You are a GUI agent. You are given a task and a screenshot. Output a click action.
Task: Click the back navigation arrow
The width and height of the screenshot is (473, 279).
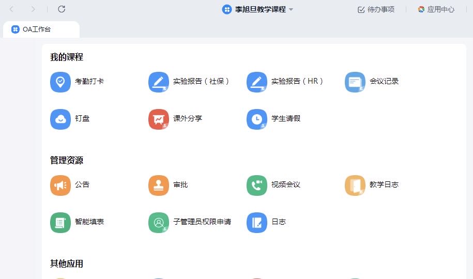[x=12, y=9]
